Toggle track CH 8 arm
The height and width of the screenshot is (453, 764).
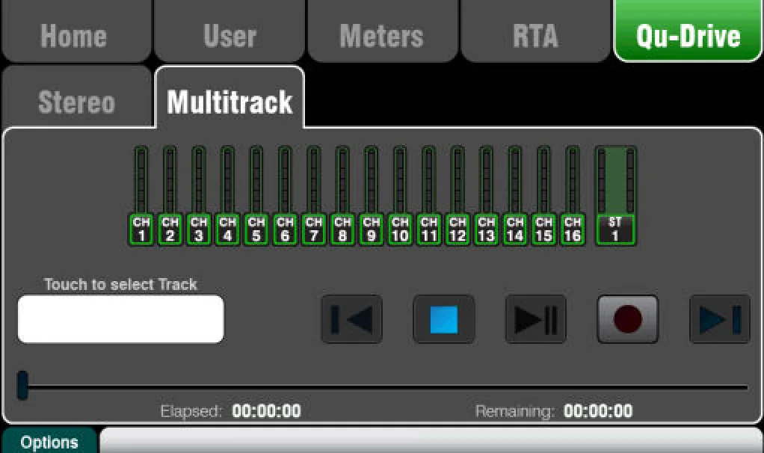point(342,229)
